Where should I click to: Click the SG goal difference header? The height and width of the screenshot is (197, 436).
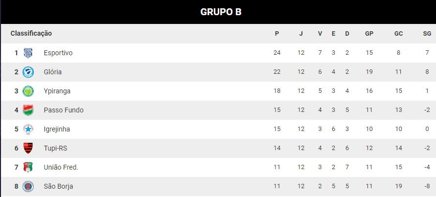tap(427, 34)
